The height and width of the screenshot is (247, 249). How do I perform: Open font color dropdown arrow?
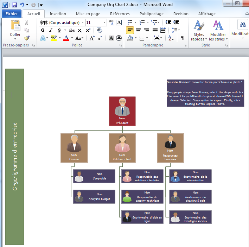coord(72,38)
